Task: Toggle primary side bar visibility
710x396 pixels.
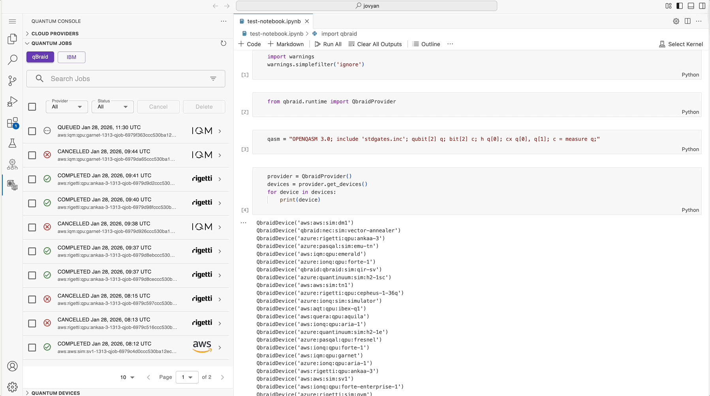Action: point(680,6)
